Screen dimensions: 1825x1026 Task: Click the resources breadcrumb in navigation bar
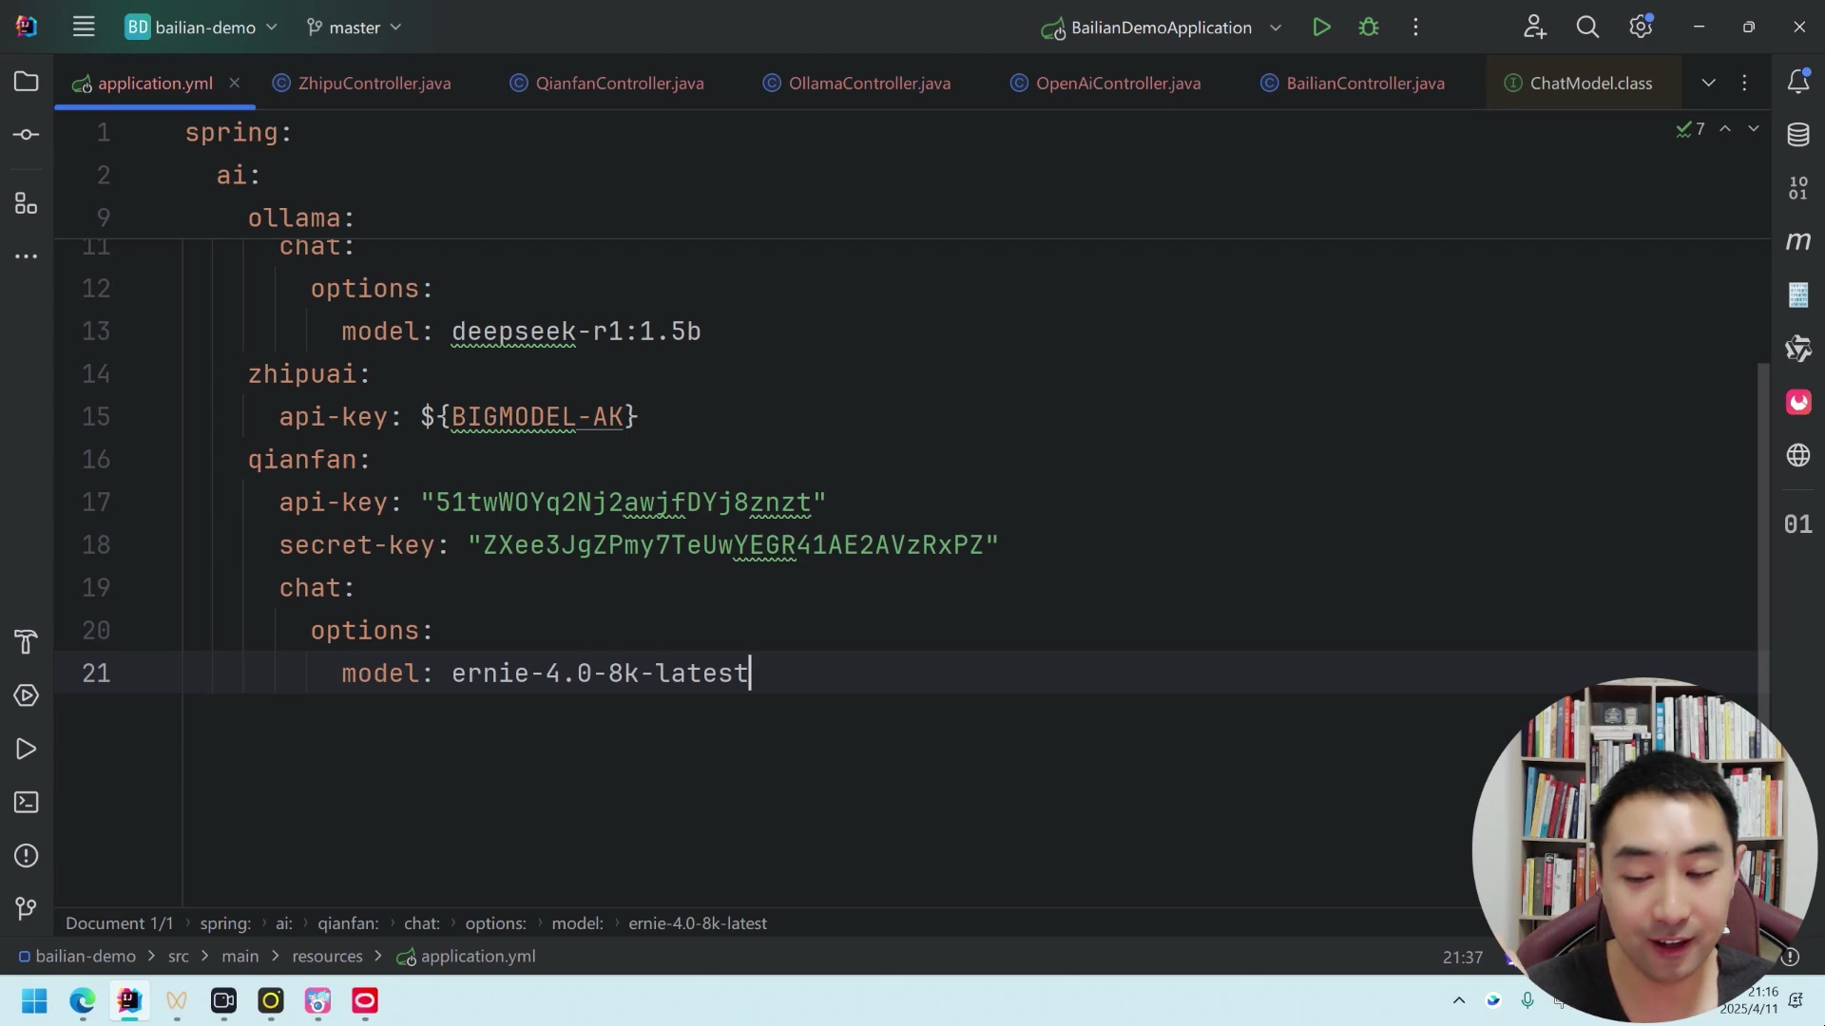327,957
